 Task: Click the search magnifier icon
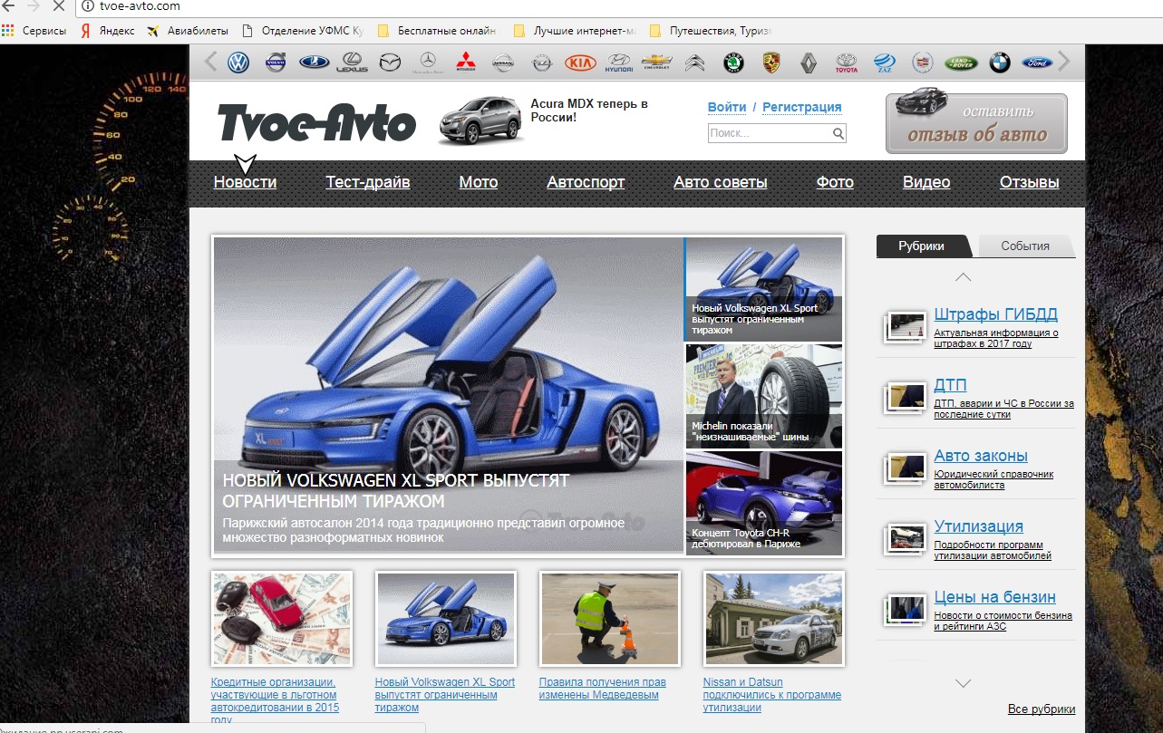838,134
